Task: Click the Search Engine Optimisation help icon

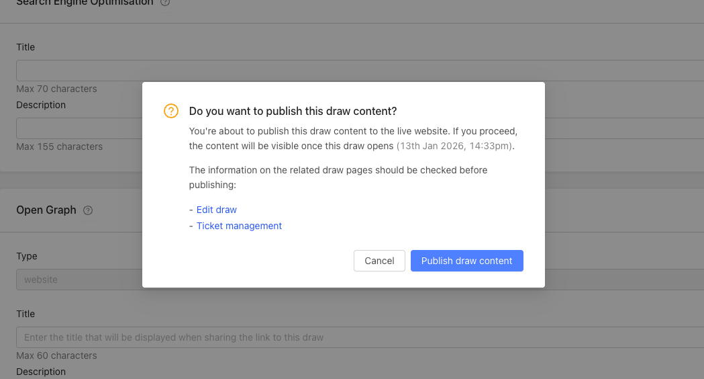Action: click(165, 3)
